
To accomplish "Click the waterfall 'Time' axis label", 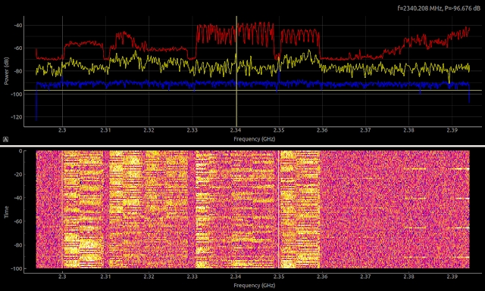I will [x=7, y=212].
